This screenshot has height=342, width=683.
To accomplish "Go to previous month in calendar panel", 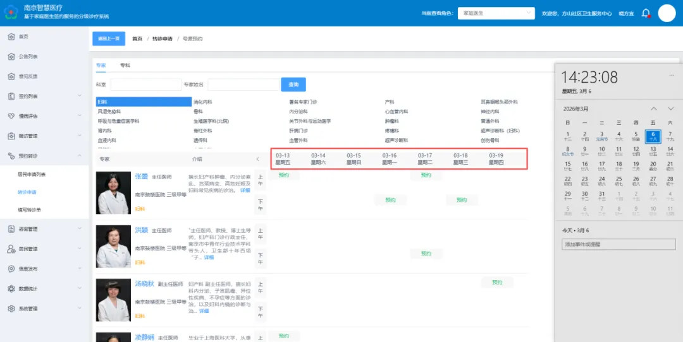I will 654,109.
